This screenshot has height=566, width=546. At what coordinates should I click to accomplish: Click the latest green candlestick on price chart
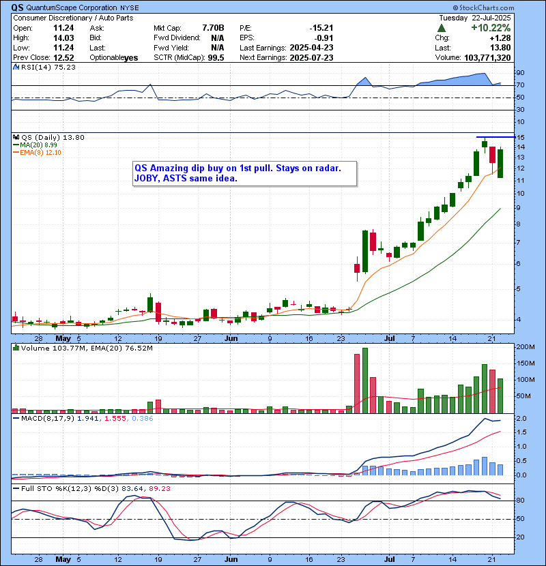(x=500, y=163)
